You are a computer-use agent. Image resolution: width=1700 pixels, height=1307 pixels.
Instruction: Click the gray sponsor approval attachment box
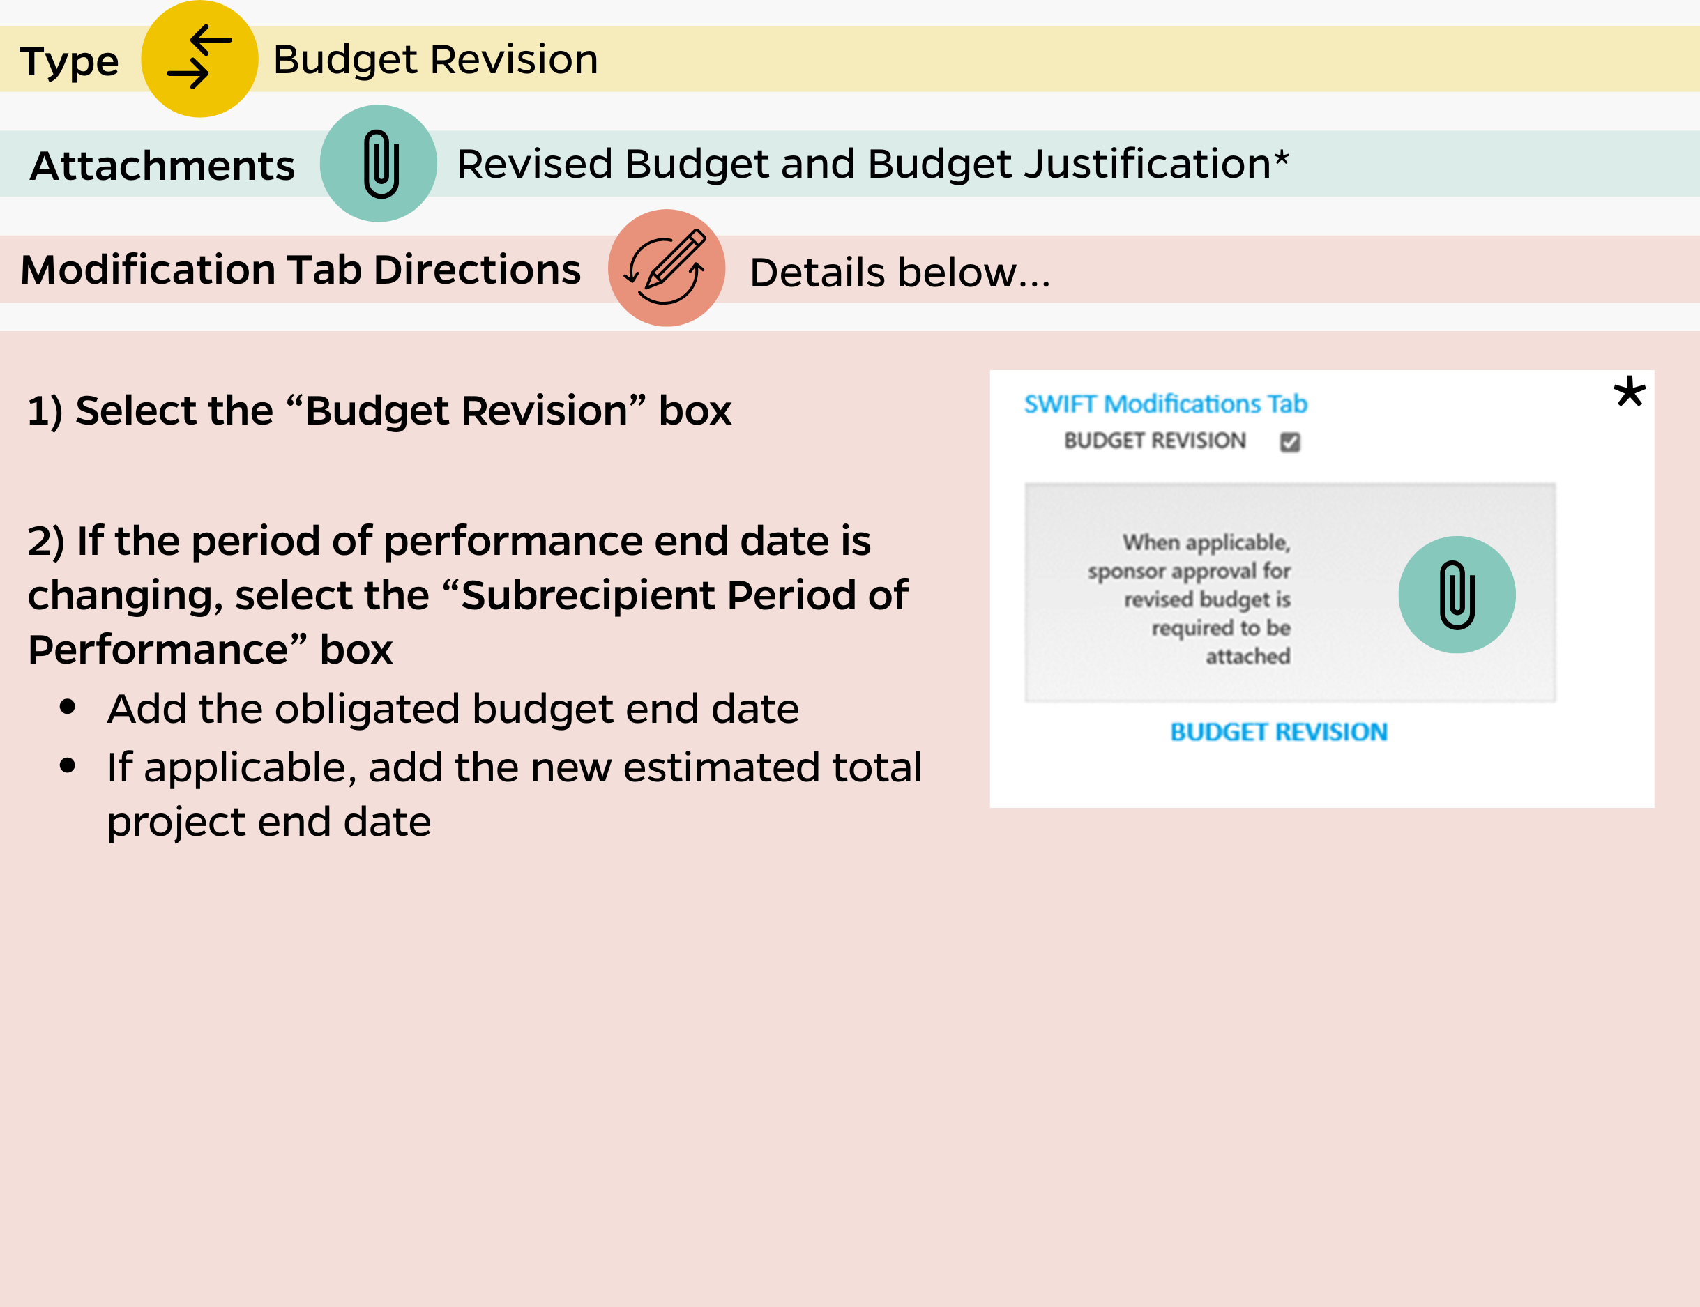(x=1290, y=593)
